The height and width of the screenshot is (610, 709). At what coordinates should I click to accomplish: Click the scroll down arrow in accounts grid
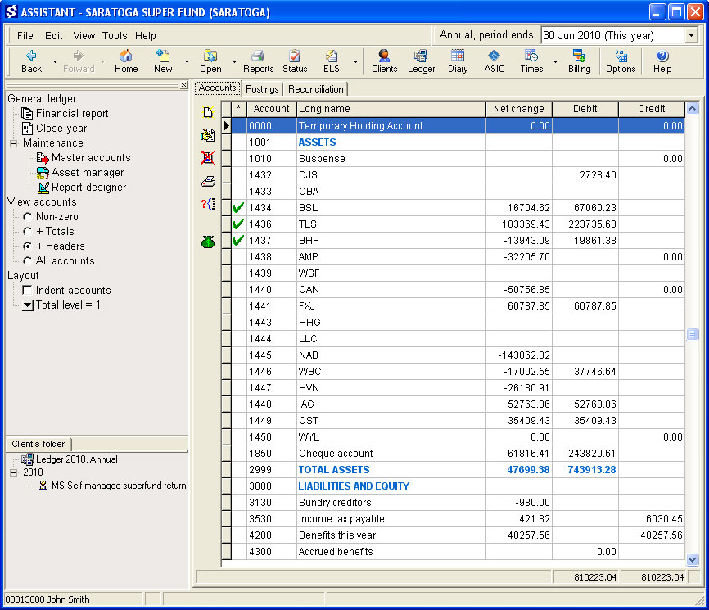click(x=692, y=559)
